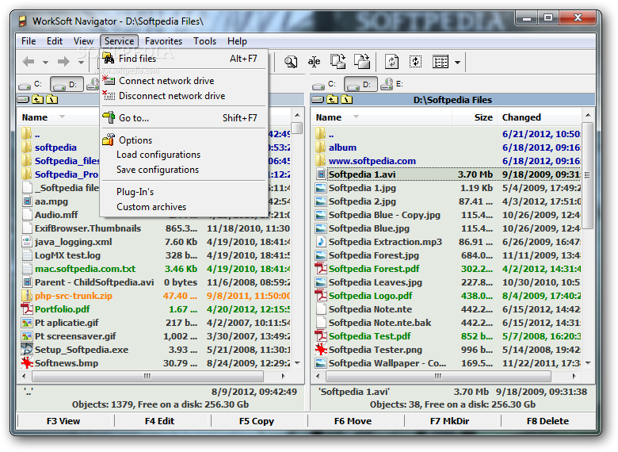Open Custom archives menu entry
This screenshot has height=452, width=618.
(x=184, y=207)
